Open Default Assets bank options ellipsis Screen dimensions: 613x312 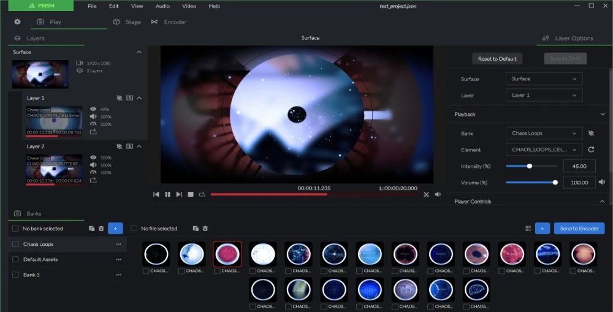118,259
